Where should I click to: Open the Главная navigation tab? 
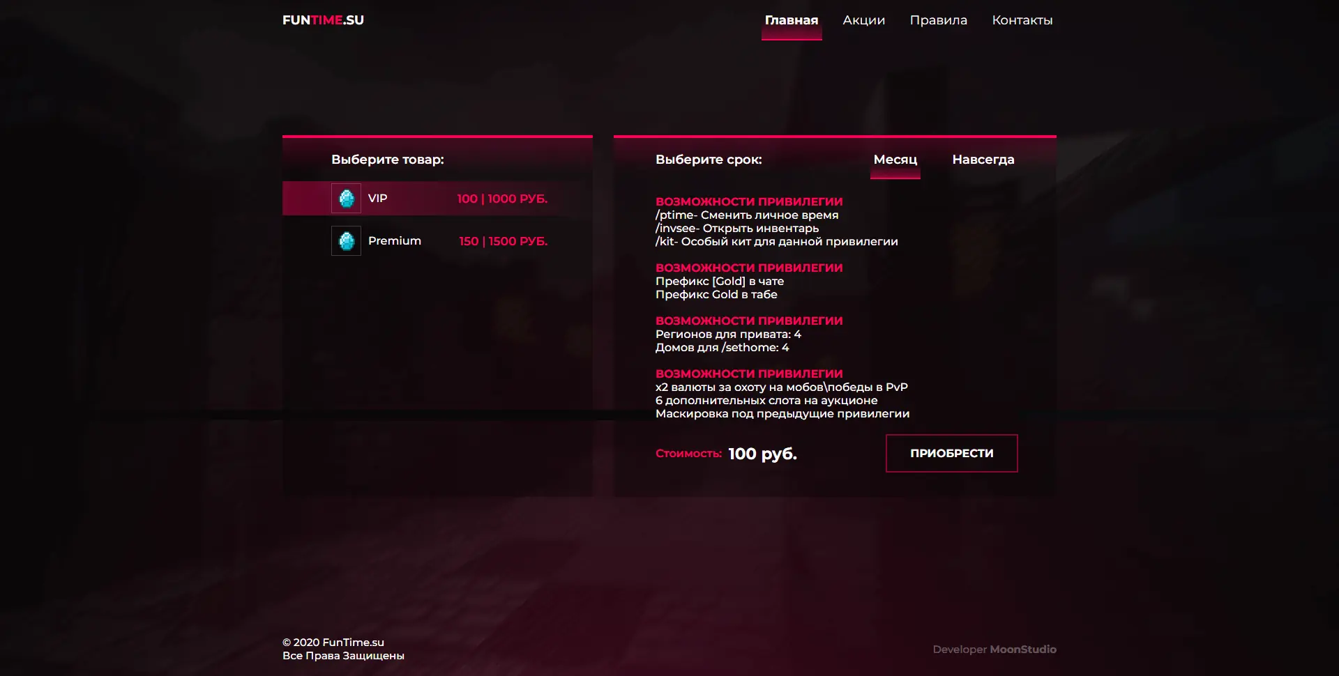coord(791,20)
